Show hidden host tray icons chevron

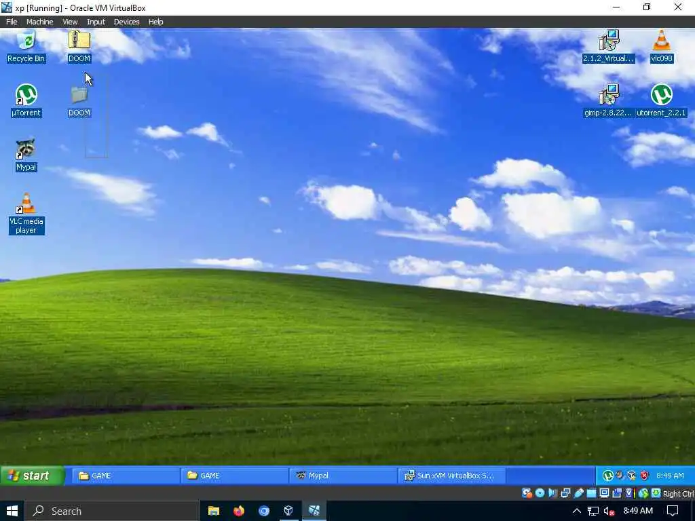(x=577, y=511)
